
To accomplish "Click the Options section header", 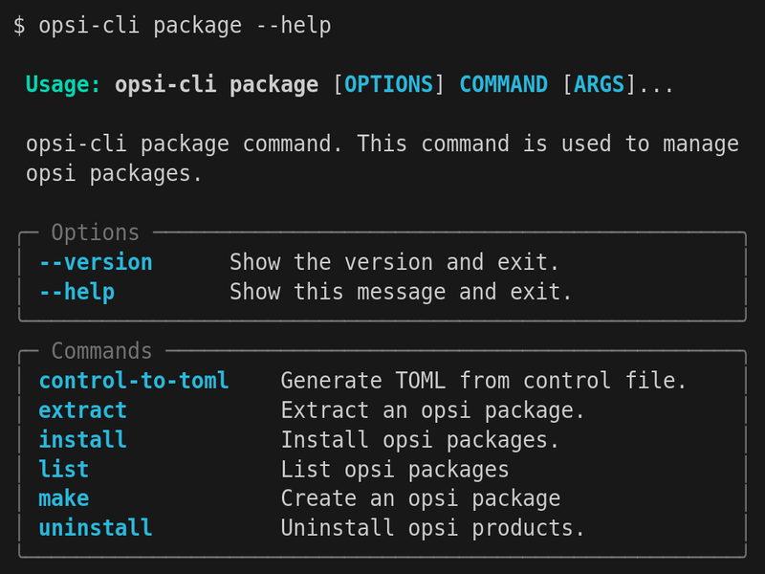I will [95, 232].
